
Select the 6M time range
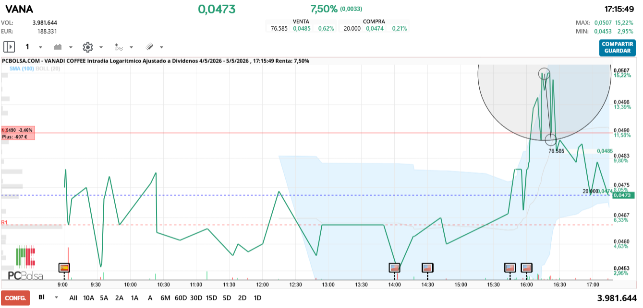pyautogui.click(x=165, y=297)
